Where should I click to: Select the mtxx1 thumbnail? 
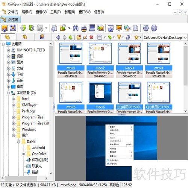click(71, 53)
